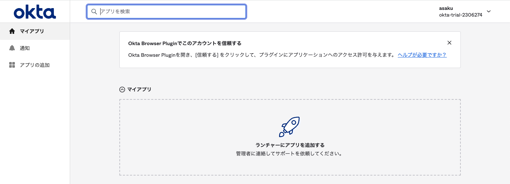Image resolution: width=510 pixels, height=184 pixels.
Task: Go to アプリの追加 in sidebar
Action: coord(35,65)
